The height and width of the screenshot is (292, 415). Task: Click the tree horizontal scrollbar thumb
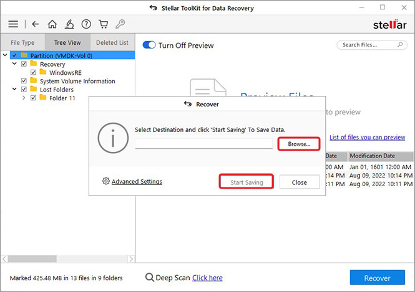tap(32, 259)
